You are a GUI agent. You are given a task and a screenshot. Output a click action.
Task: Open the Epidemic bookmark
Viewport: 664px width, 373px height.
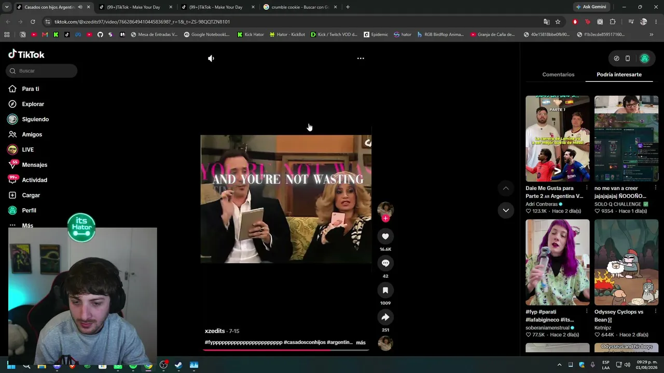[x=376, y=35]
